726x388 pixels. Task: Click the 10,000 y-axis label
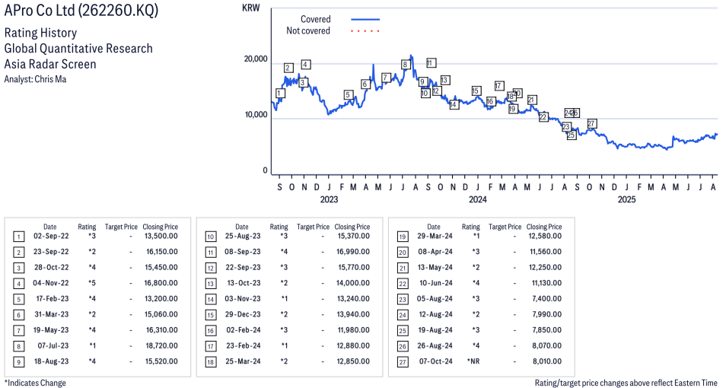pos(256,115)
